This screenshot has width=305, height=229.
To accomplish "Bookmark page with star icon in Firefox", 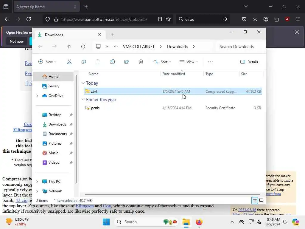I will (x=168, y=19).
